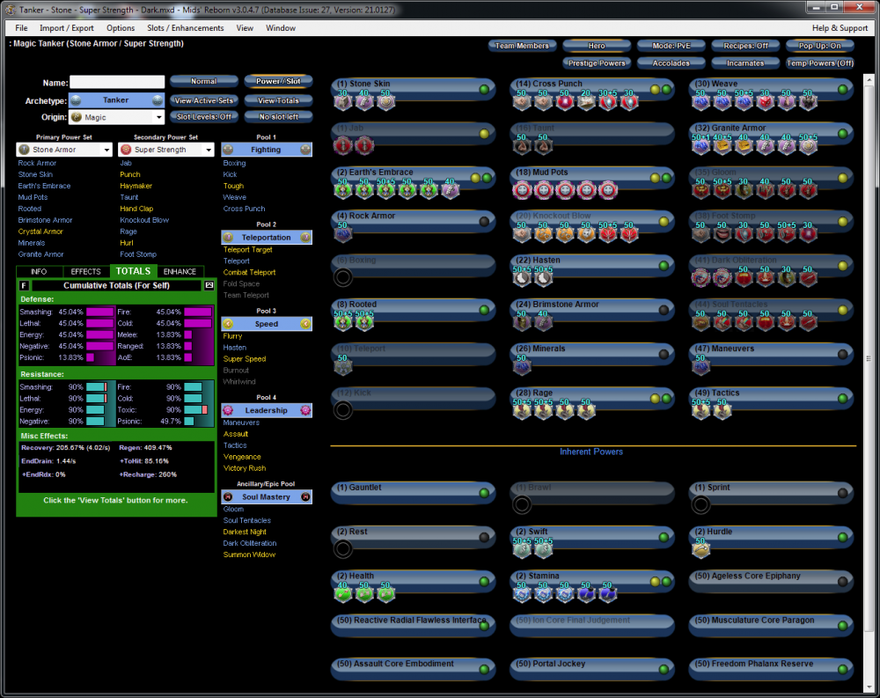Click the F button beside Cumulative Totals

click(x=24, y=285)
